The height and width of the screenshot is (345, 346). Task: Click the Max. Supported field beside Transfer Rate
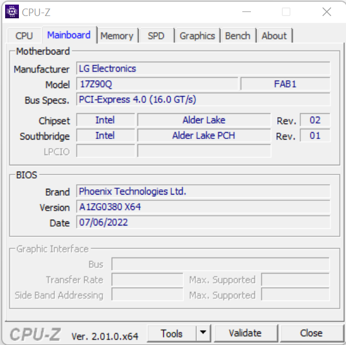pyautogui.click(x=295, y=279)
